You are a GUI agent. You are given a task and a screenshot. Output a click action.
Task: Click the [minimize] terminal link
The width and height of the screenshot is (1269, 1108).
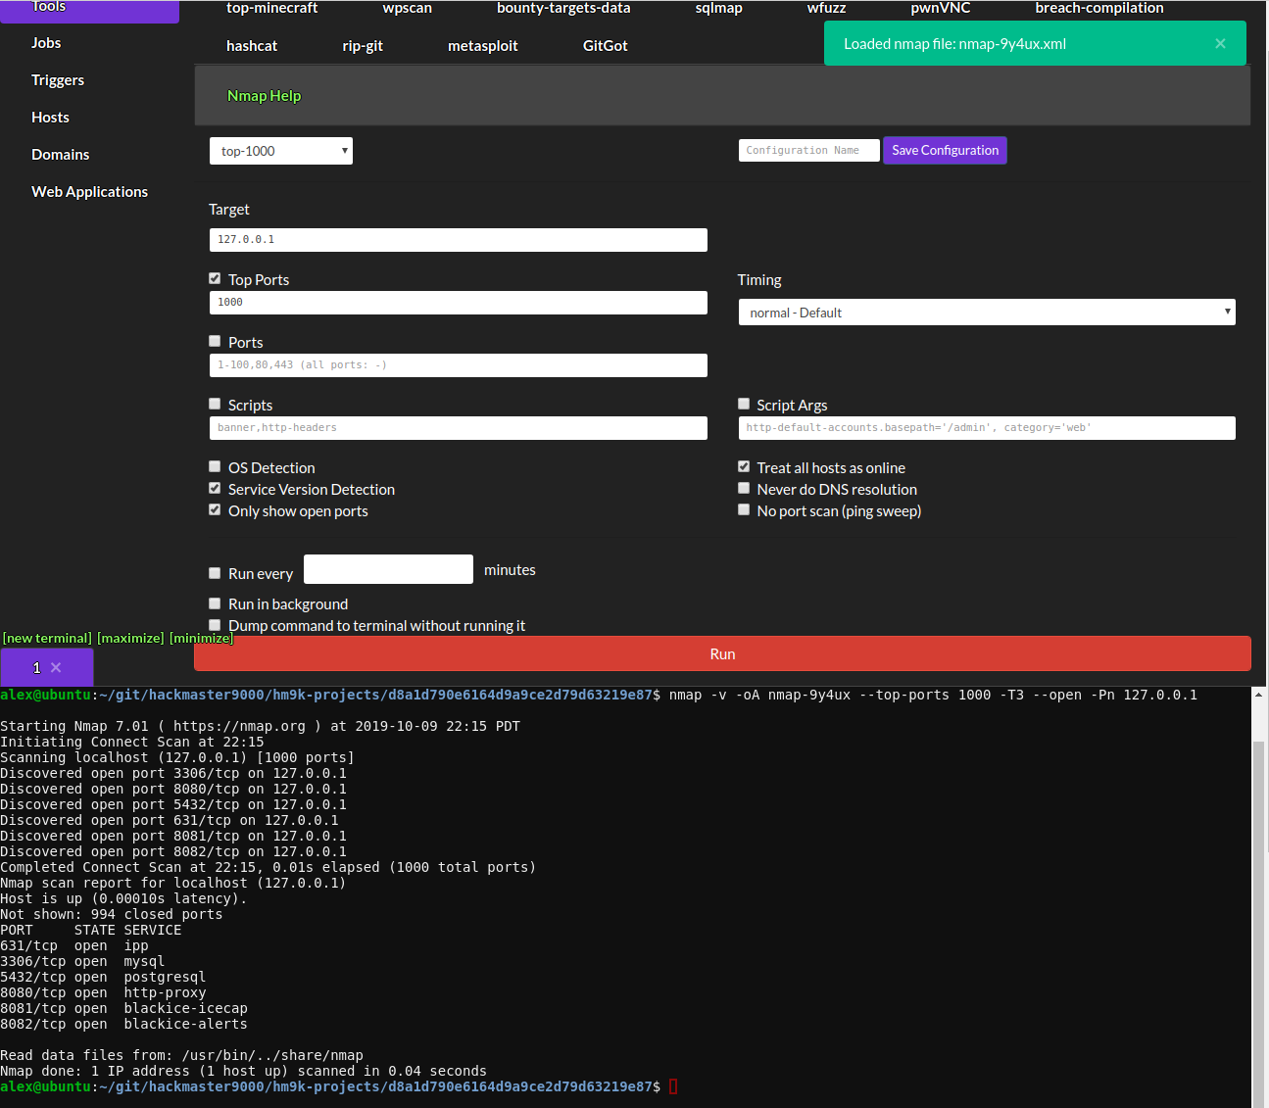[201, 638]
